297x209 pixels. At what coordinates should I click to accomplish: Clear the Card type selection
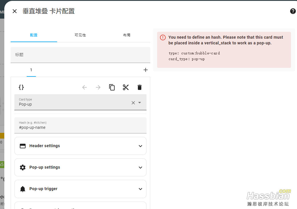coord(133,103)
